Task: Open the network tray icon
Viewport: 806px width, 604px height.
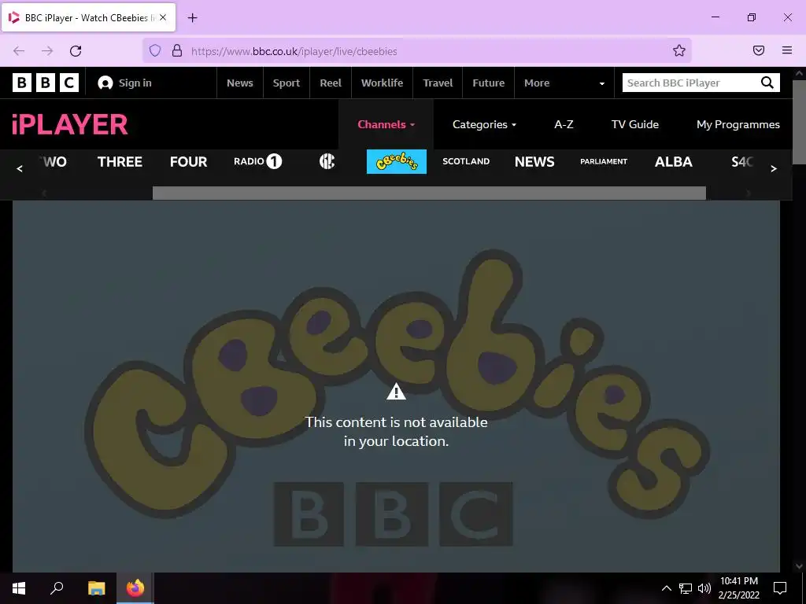Action: [x=686, y=588]
